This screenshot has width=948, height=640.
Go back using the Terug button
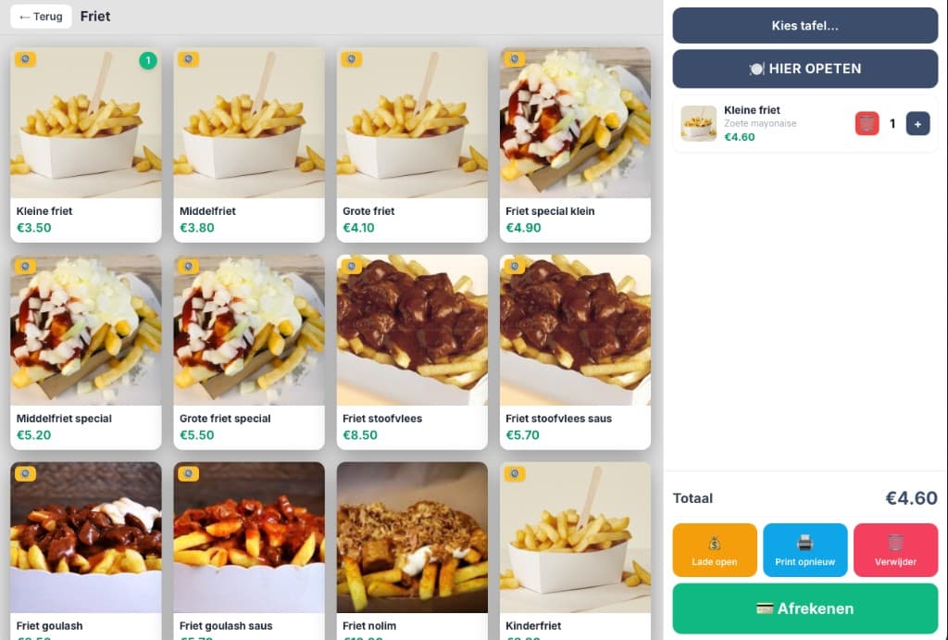40,16
